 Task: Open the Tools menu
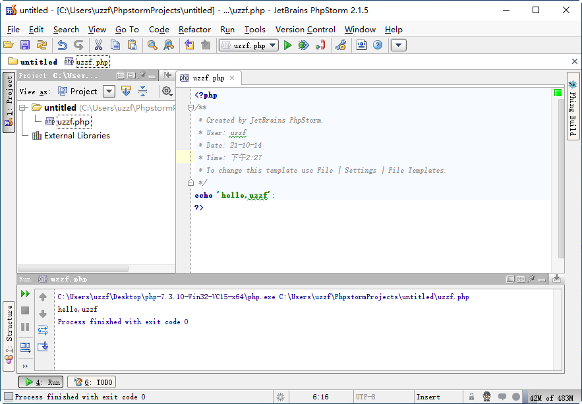point(254,30)
